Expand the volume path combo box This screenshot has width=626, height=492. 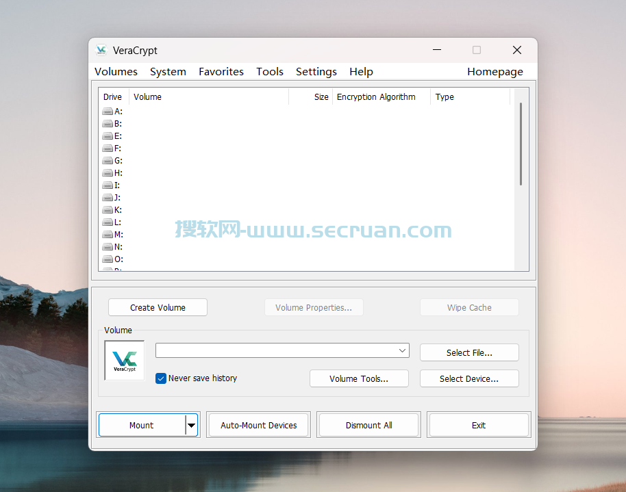tap(402, 351)
